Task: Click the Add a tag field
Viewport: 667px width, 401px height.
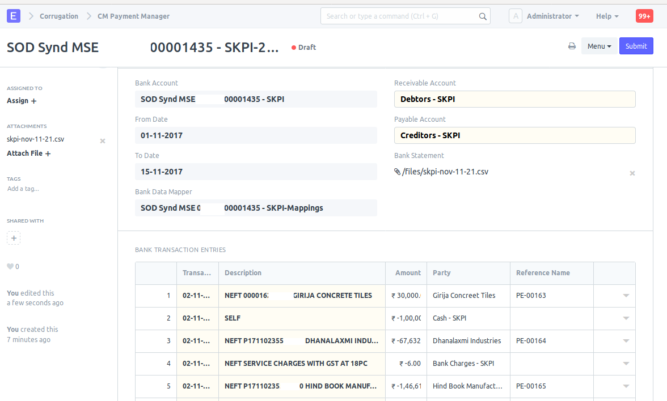Action: 23,189
